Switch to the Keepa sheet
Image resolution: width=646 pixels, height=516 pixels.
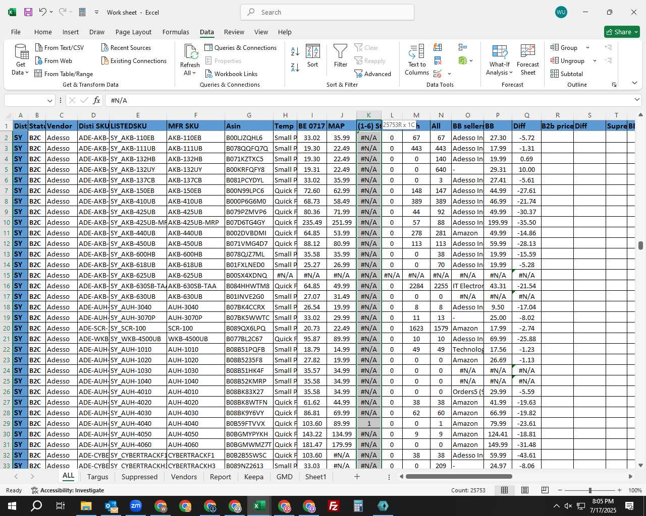click(253, 477)
